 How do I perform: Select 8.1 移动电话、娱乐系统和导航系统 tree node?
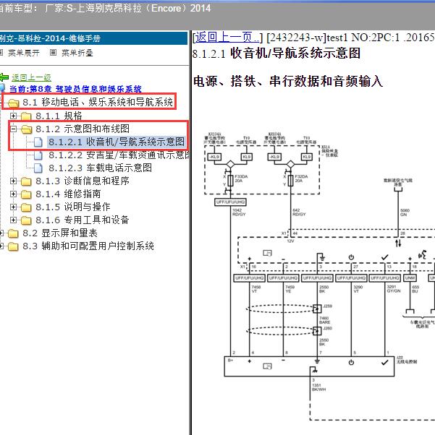coord(98,102)
